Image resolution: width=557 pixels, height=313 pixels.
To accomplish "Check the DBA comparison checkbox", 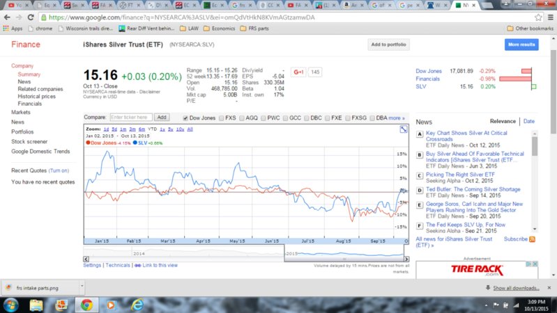I will click(x=372, y=118).
